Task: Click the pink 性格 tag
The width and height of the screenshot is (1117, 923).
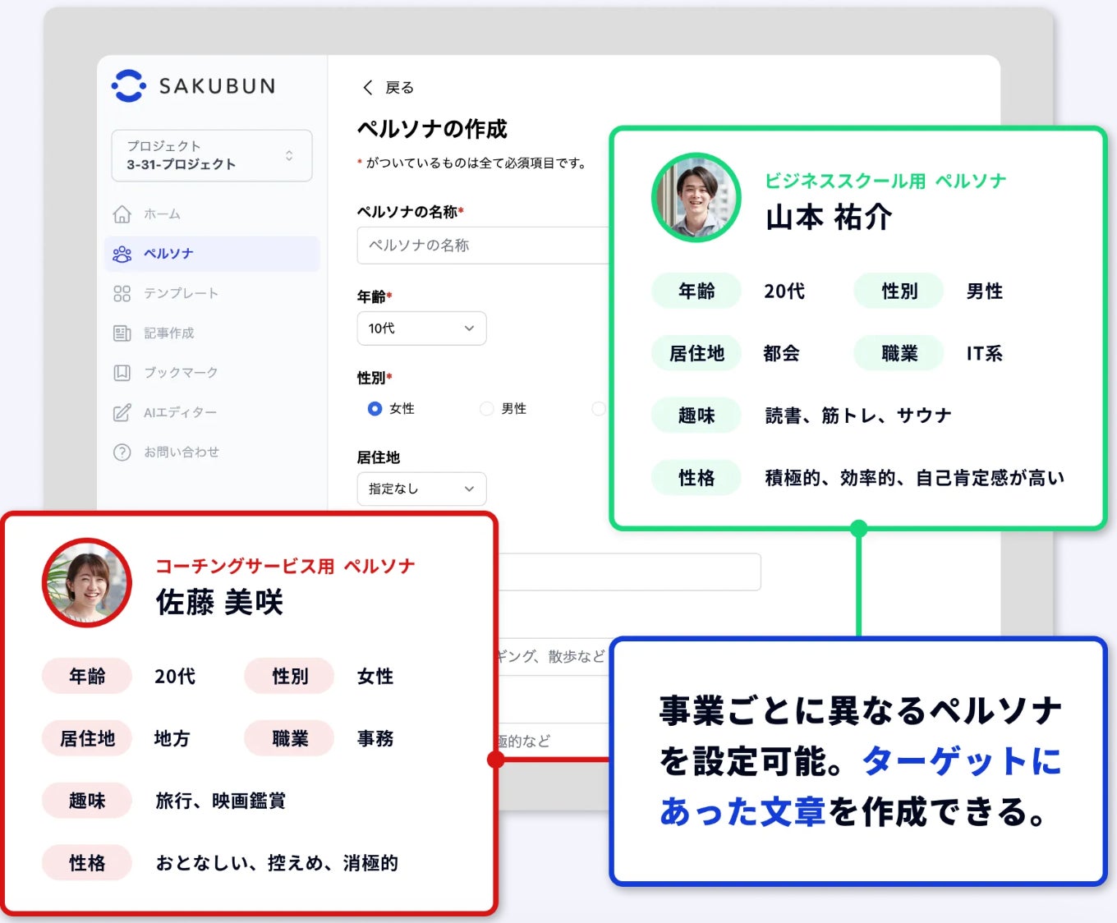Action: pyautogui.click(x=87, y=863)
